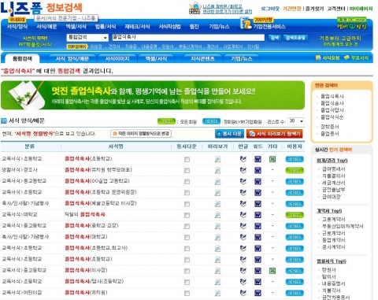The height and width of the screenshot is (300, 378).
Task: Open the 웹진 menu item
Action: (x=194, y=27)
